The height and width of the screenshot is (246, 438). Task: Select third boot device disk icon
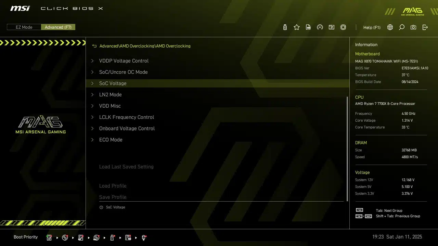pyautogui.click(x=81, y=237)
